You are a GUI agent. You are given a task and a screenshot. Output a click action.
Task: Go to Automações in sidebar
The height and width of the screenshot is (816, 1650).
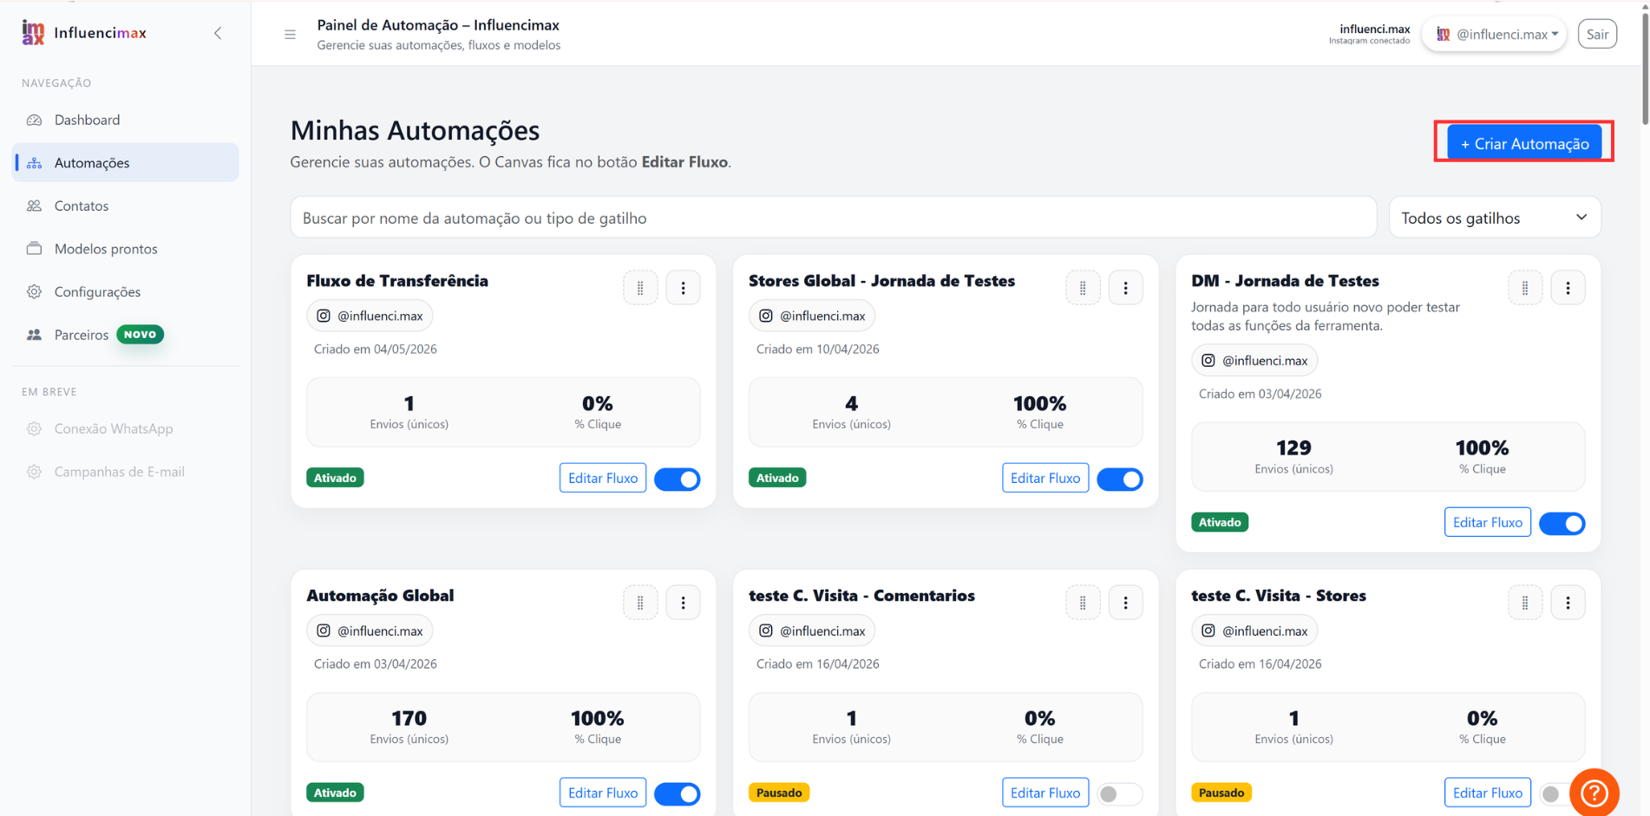[x=125, y=162]
